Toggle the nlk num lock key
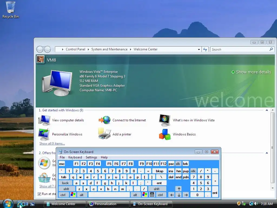 coord(193,171)
